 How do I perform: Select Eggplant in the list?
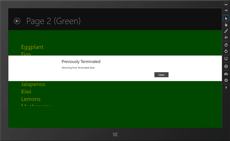pos(32,47)
